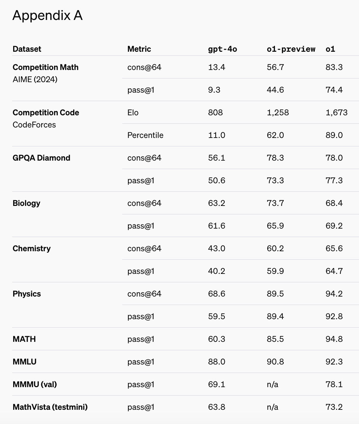Select the gpt-4o column header
The height and width of the screenshot is (424, 359).
[222, 49]
